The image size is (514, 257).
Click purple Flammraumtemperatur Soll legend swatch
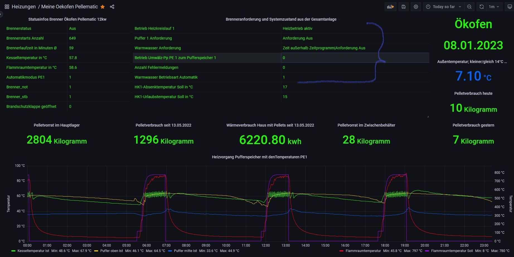point(427,251)
